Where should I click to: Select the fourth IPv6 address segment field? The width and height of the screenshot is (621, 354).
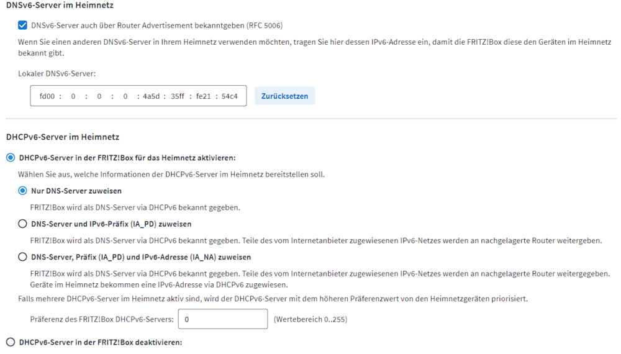(x=125, y=96)
